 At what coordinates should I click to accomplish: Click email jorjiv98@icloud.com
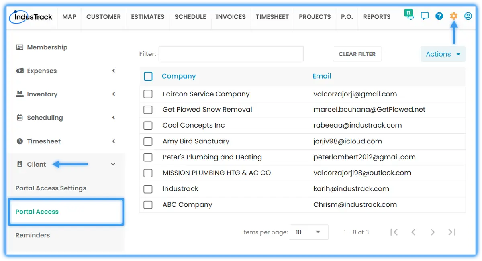tap(347, 141)
